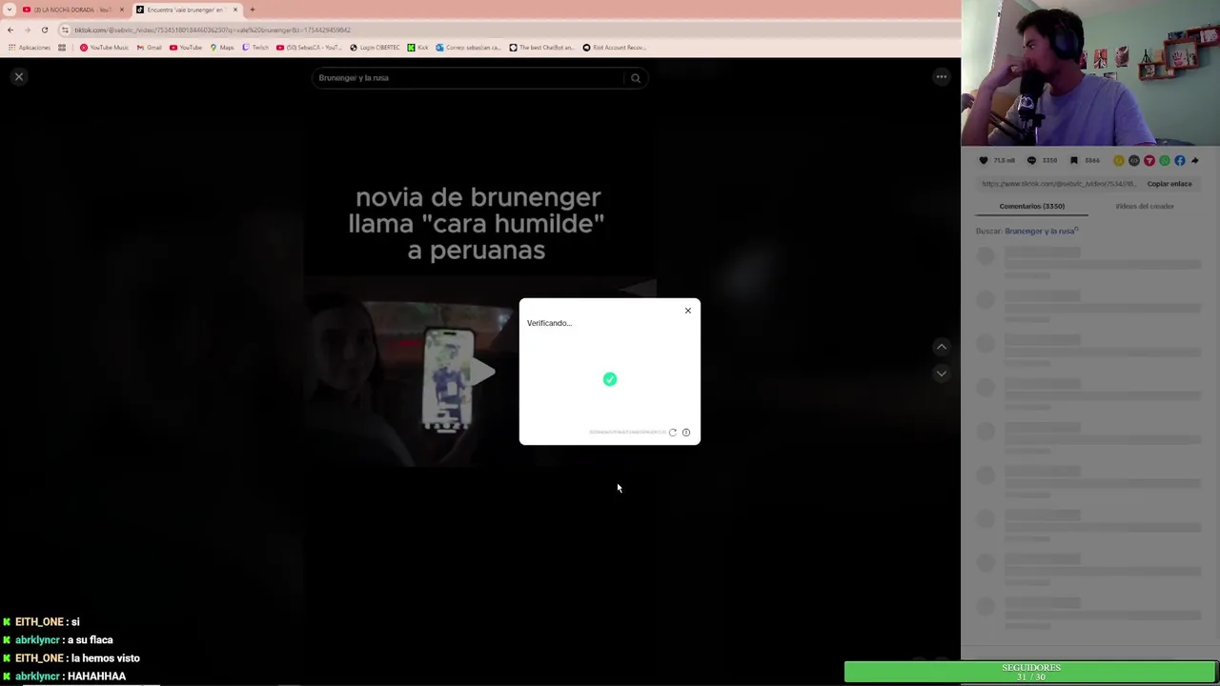Viewport: 1220px width, 686px height.
Task: Save video with bookmark icon
Action: click(1073, 160)
